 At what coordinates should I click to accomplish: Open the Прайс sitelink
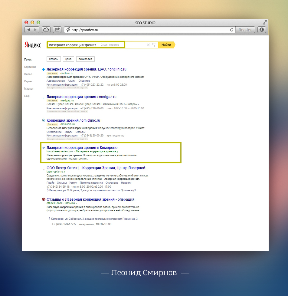tap(51, 183)
